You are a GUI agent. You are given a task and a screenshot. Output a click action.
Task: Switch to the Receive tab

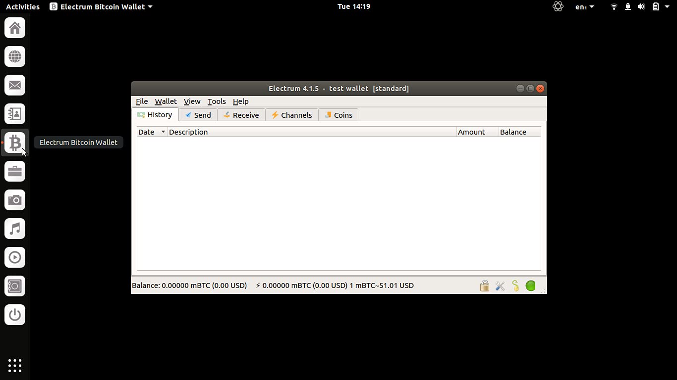(241, 115)
